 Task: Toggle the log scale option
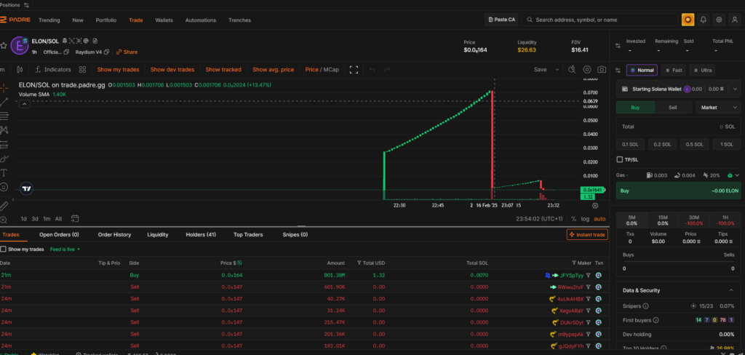click(584, 219)
